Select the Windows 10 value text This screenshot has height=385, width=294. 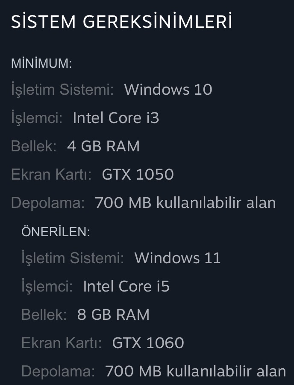pyautogui.click(x=168, y=90)
